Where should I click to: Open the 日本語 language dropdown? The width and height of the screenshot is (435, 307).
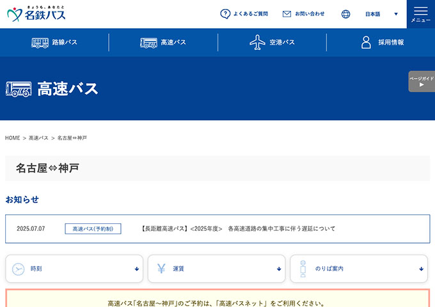tap(381, 13)
